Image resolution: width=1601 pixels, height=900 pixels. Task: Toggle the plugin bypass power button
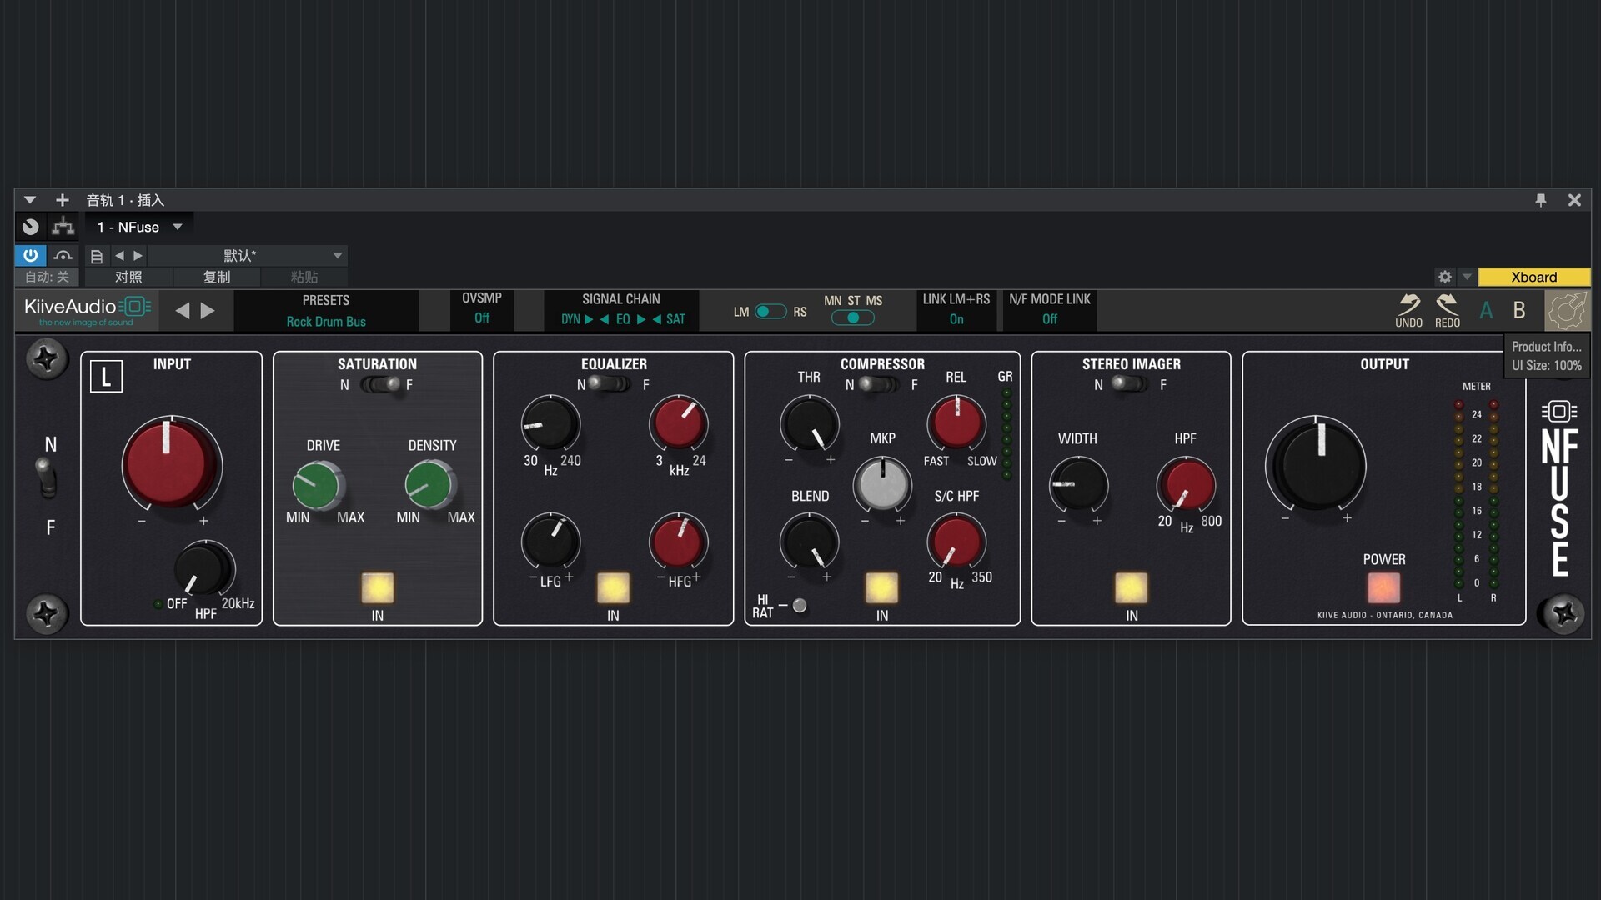tap(30, 255)
